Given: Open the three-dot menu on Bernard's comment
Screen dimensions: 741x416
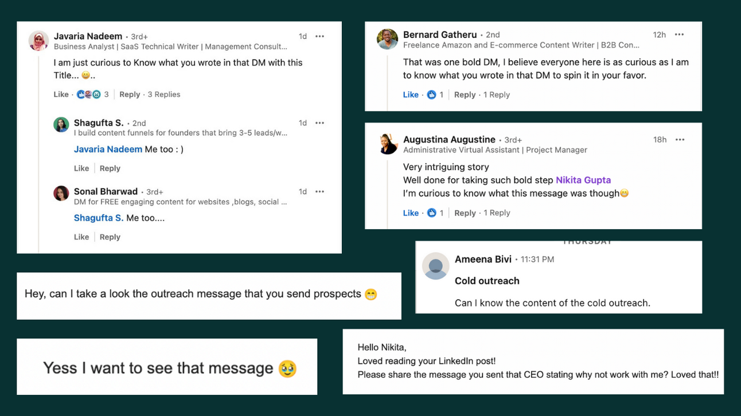Looking at the screenshot, I should coord(679,34).
